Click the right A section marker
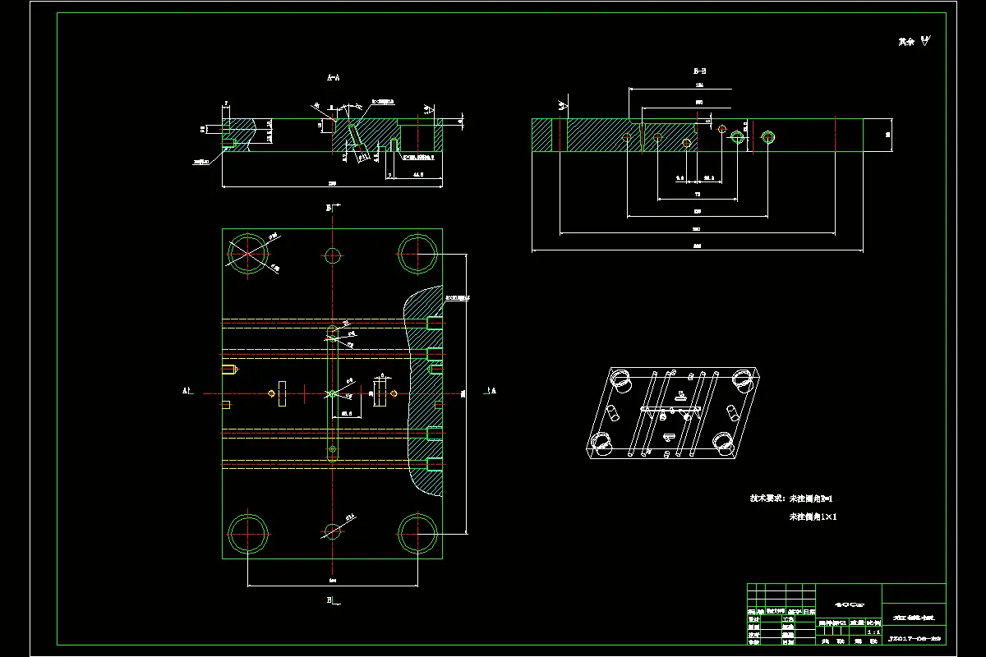This screenshot has width=986, height=657. (491, 391)
